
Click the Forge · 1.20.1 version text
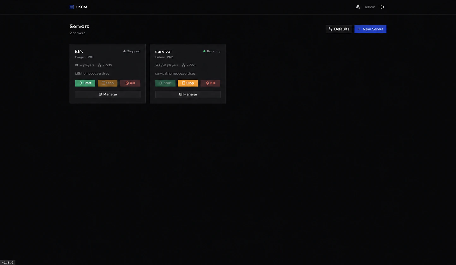point(84,57)
